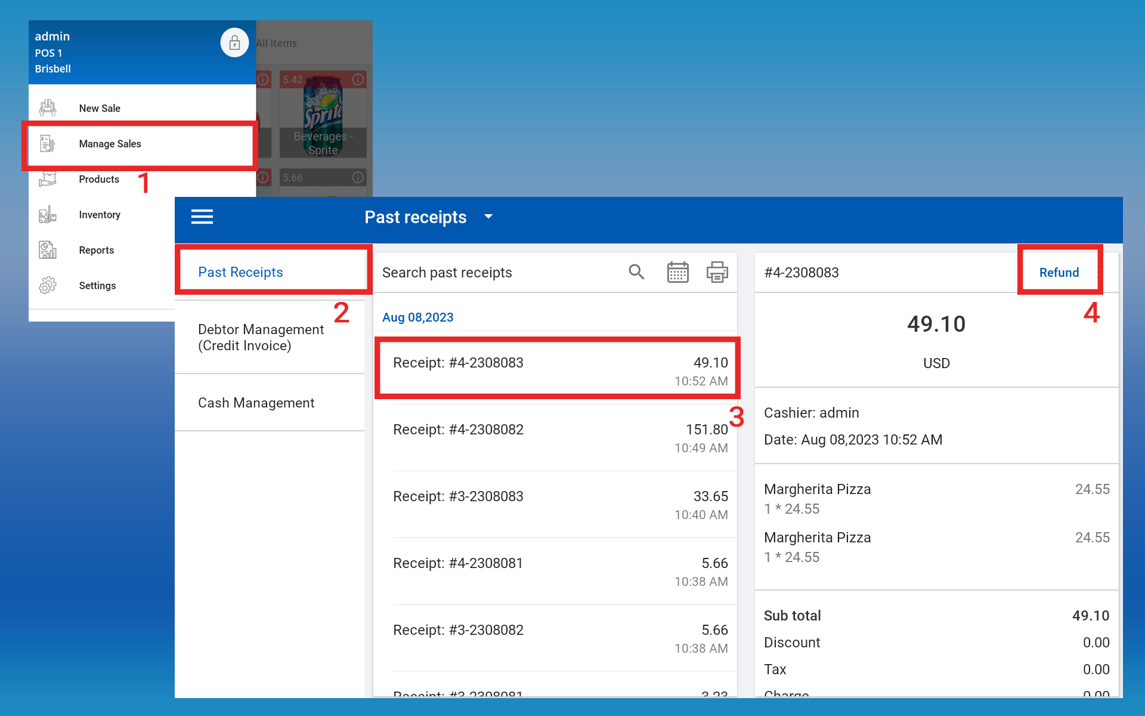1145x716 pixels.
Task: Click the search magnifier icon
Action: click(636, 272)
